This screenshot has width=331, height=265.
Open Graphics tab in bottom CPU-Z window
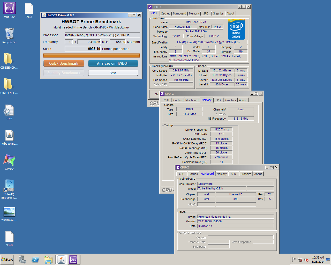[246, 174]
